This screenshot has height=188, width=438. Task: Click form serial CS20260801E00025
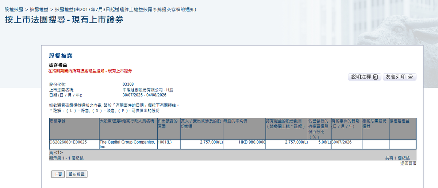(68, 142)
